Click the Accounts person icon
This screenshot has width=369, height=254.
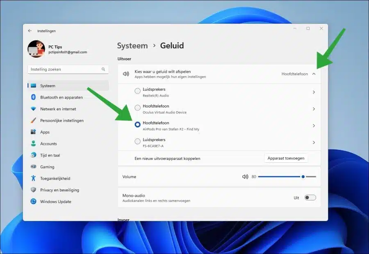click(x=34, y=144)
